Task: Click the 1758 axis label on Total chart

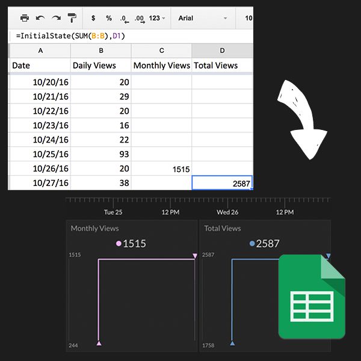Action: click(208, 345)
